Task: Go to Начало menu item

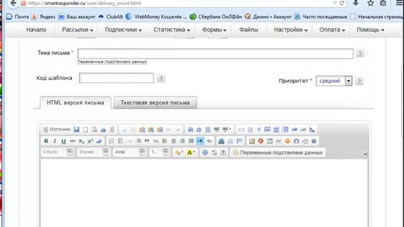Action: 36,30
